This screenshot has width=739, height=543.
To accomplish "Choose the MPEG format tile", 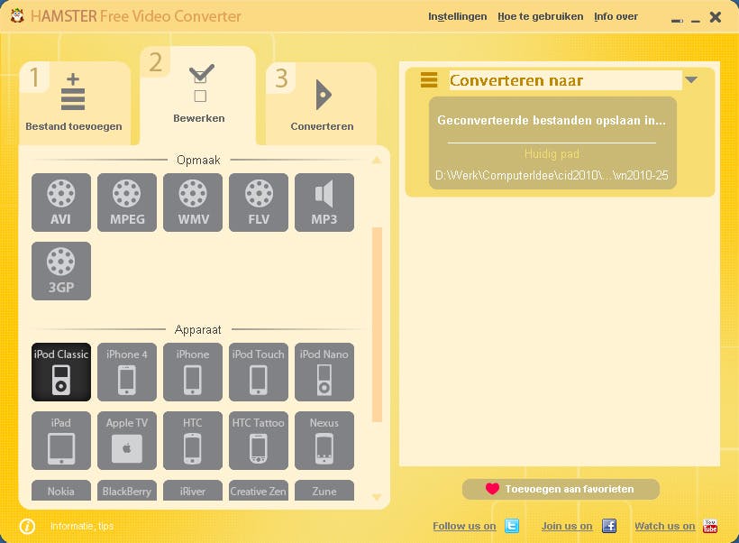I will [127, 202].
